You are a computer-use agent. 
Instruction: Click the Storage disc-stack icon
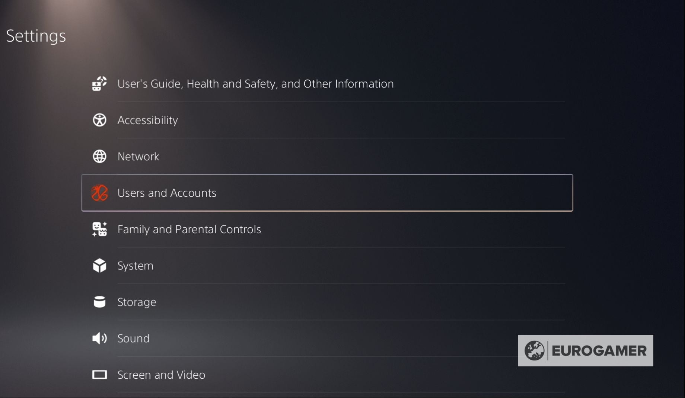click(x=99, y=302)
